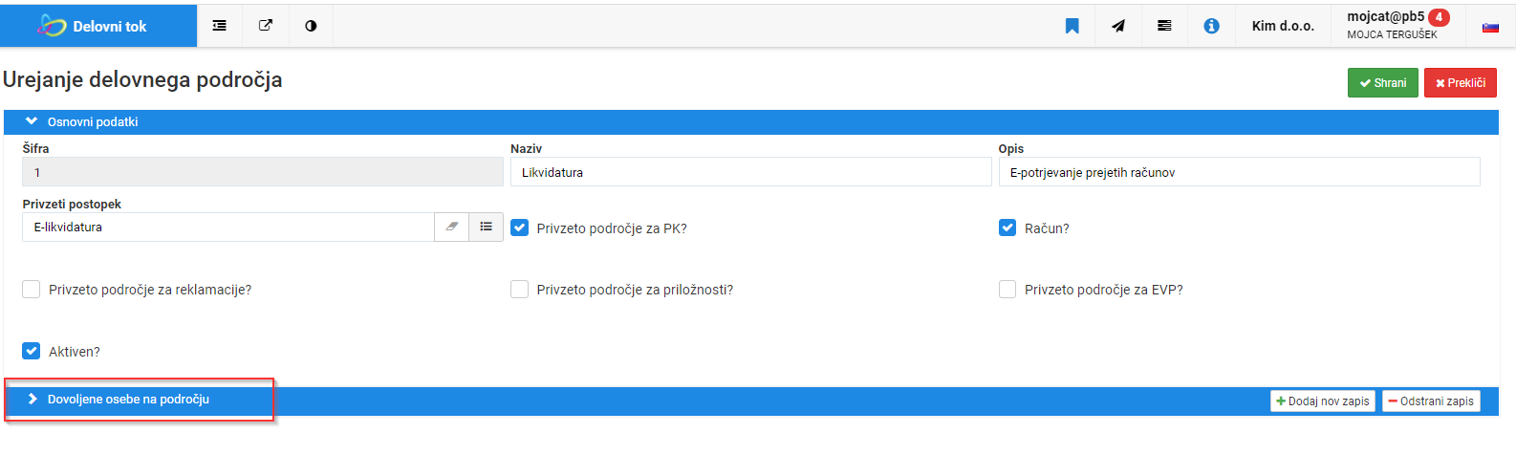Select the Slovenian flag language icon
1516x455 pixels.
pyautogui.click(x=1490, y=27)
